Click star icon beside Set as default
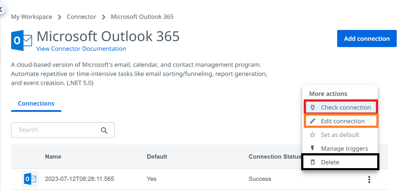Screen dimensions: 397x190 point(313,135)
